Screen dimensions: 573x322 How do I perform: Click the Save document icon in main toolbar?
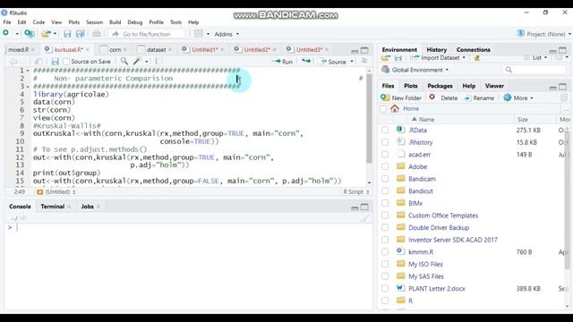pos(67,34)
